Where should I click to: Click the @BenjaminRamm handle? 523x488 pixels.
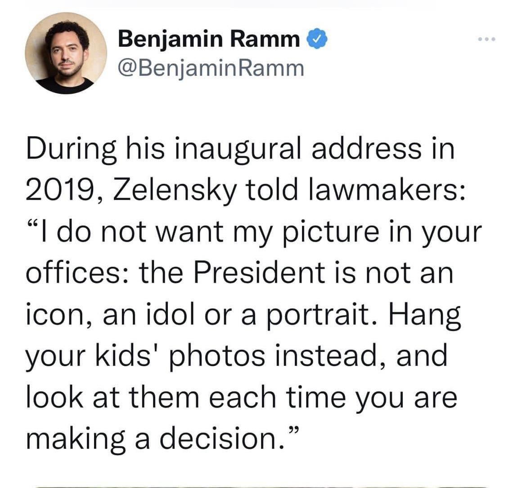(211, 69)
